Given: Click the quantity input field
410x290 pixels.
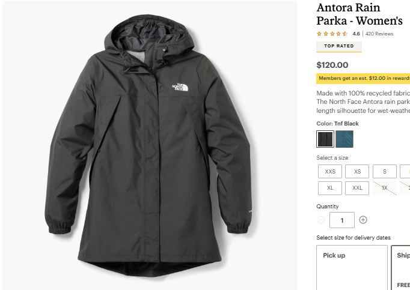Looking at the screenshot, I should point(342,220).
